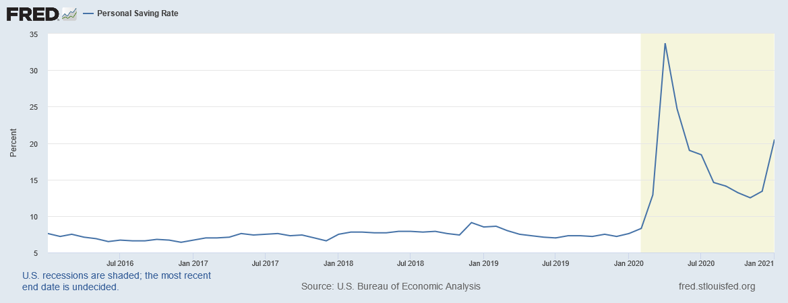Click the Jan 2017 x-axis label

(193, 263)
